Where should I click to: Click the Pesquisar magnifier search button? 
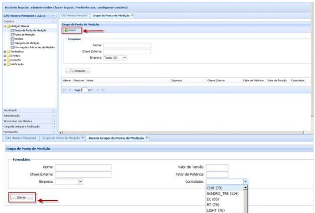click(x=78, y=70)
